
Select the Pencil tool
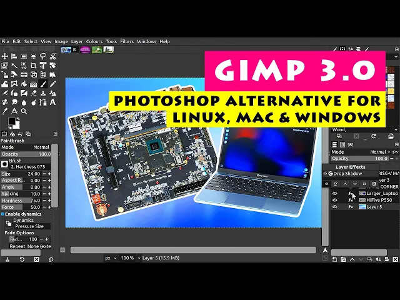[52, 84]
